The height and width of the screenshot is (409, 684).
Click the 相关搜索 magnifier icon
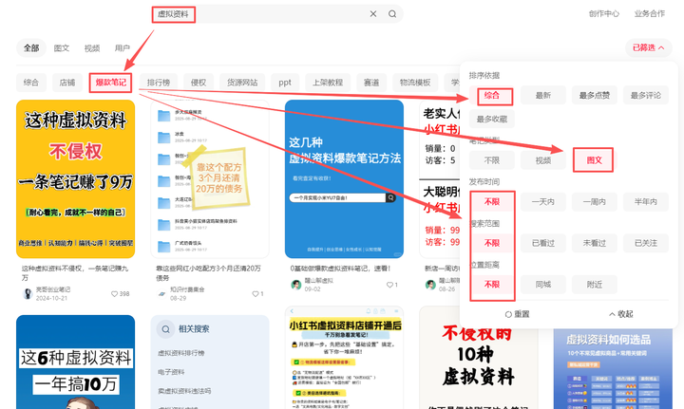[x=165, y=329]
